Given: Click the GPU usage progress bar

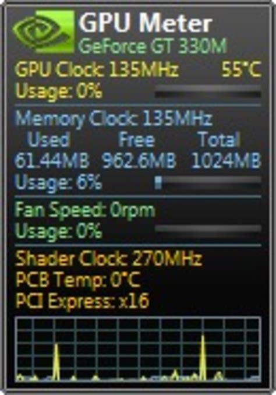Looking at the screenshot, I should tap(208, 91).
